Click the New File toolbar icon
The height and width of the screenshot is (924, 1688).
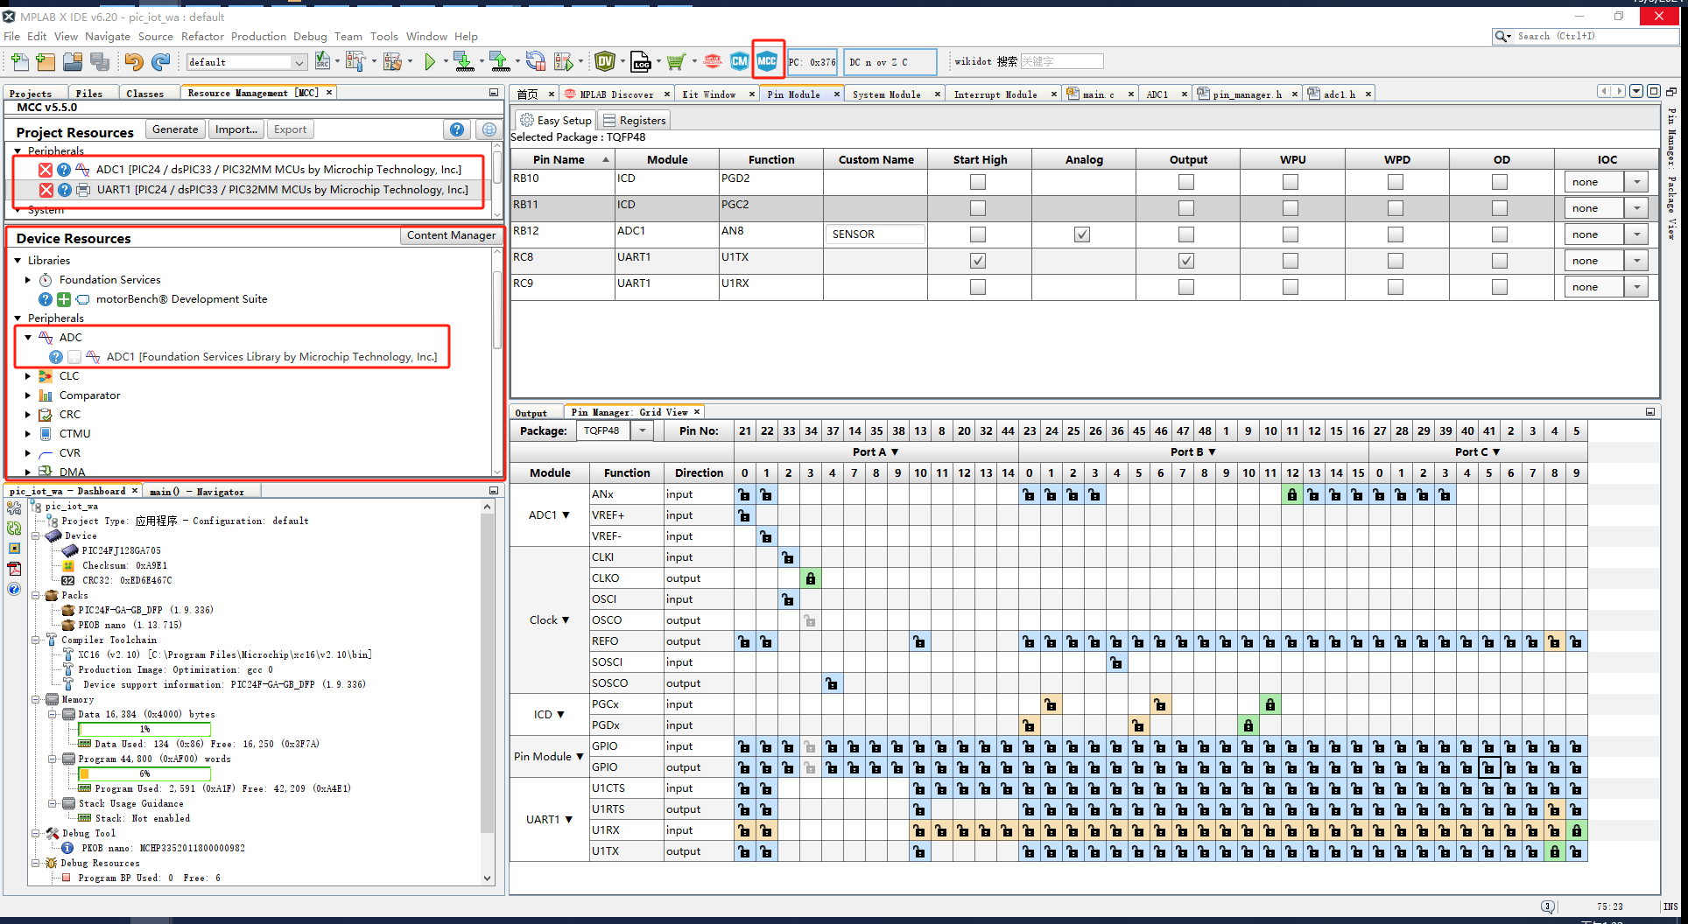click(19, 61)
